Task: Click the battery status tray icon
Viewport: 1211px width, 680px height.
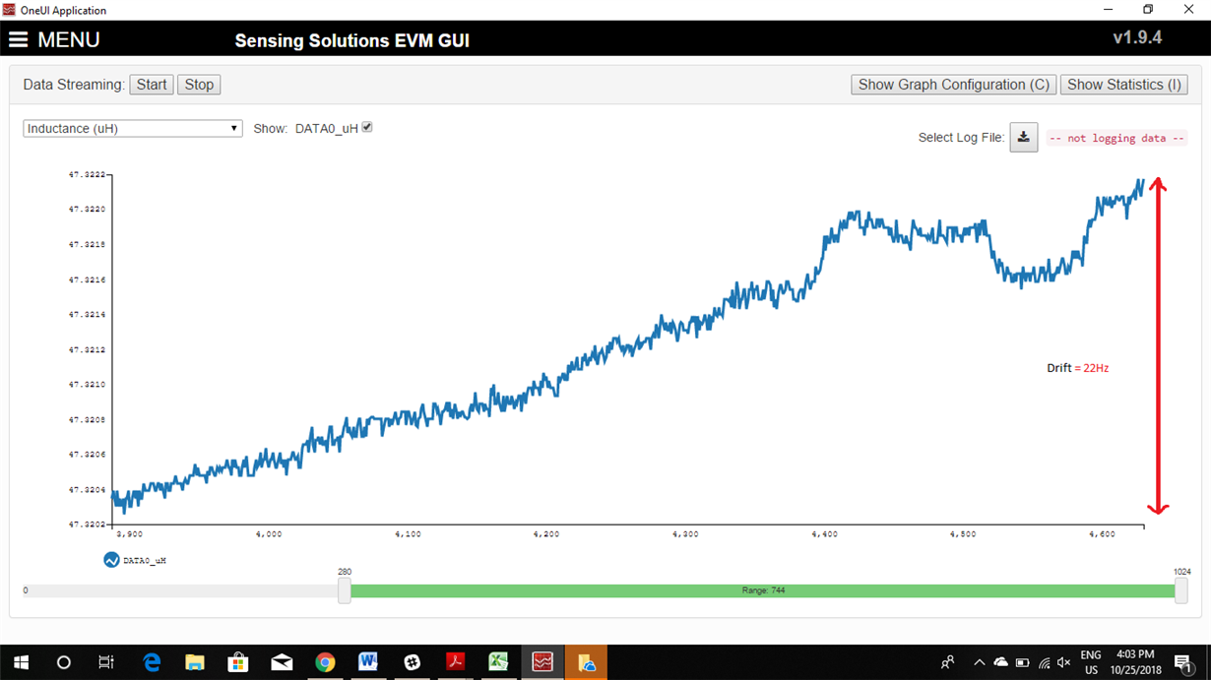Action: [x=1022, y=662]
